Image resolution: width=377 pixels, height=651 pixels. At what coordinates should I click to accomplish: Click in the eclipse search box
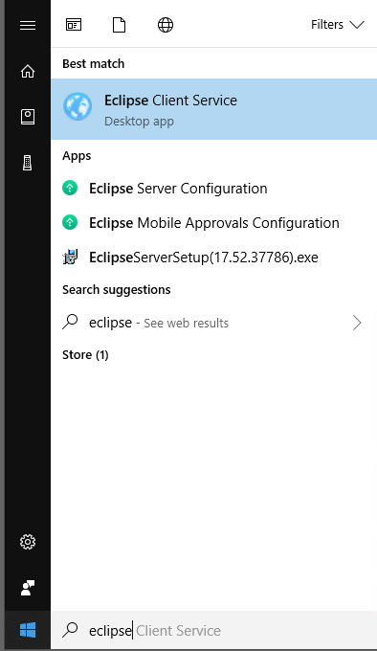pos(213,630)
